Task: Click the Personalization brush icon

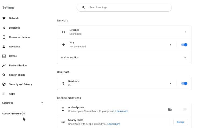Action: [x=4, y=65]
